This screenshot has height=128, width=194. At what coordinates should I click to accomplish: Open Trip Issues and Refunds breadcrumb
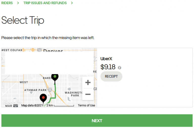click(x=45, y=3)
